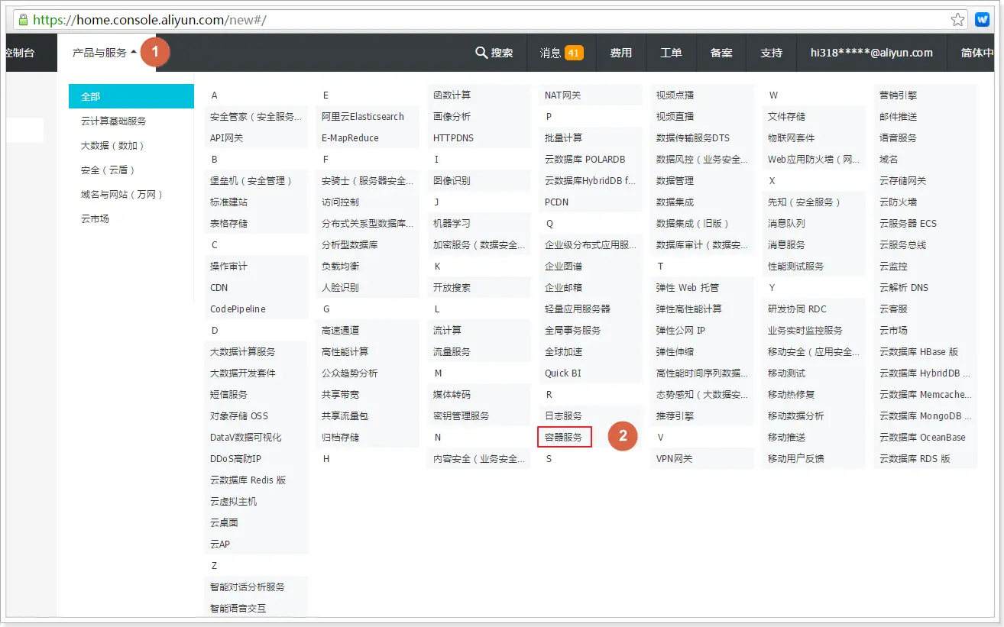Open 物联网套件 product link
The height and width of the screenshot is (627, 1004).
(791, 138)
